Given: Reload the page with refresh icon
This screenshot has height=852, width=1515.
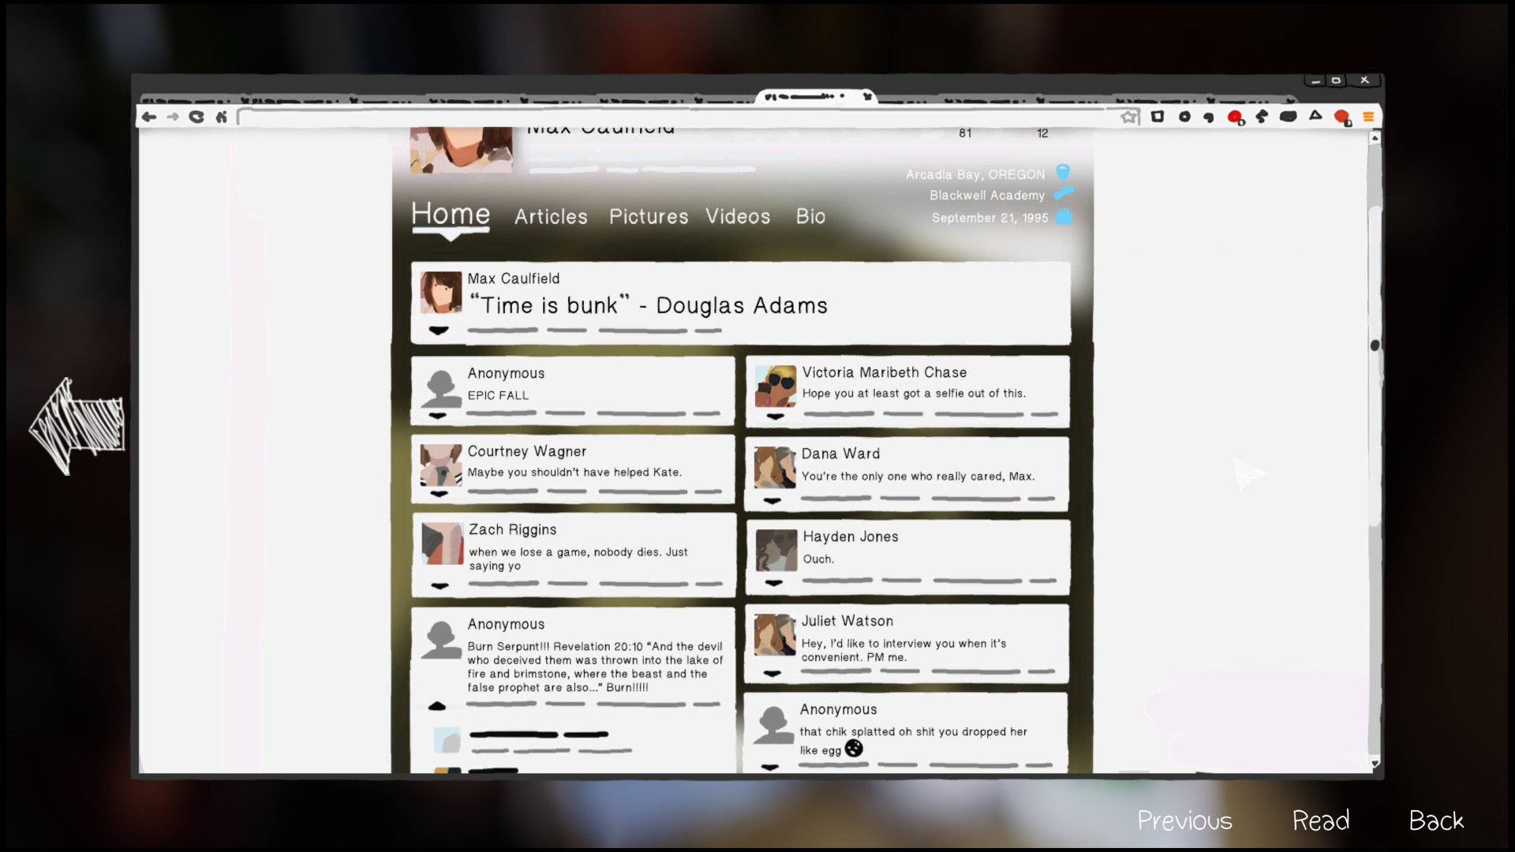Looking at the screenshot, I should click(196, 117).
